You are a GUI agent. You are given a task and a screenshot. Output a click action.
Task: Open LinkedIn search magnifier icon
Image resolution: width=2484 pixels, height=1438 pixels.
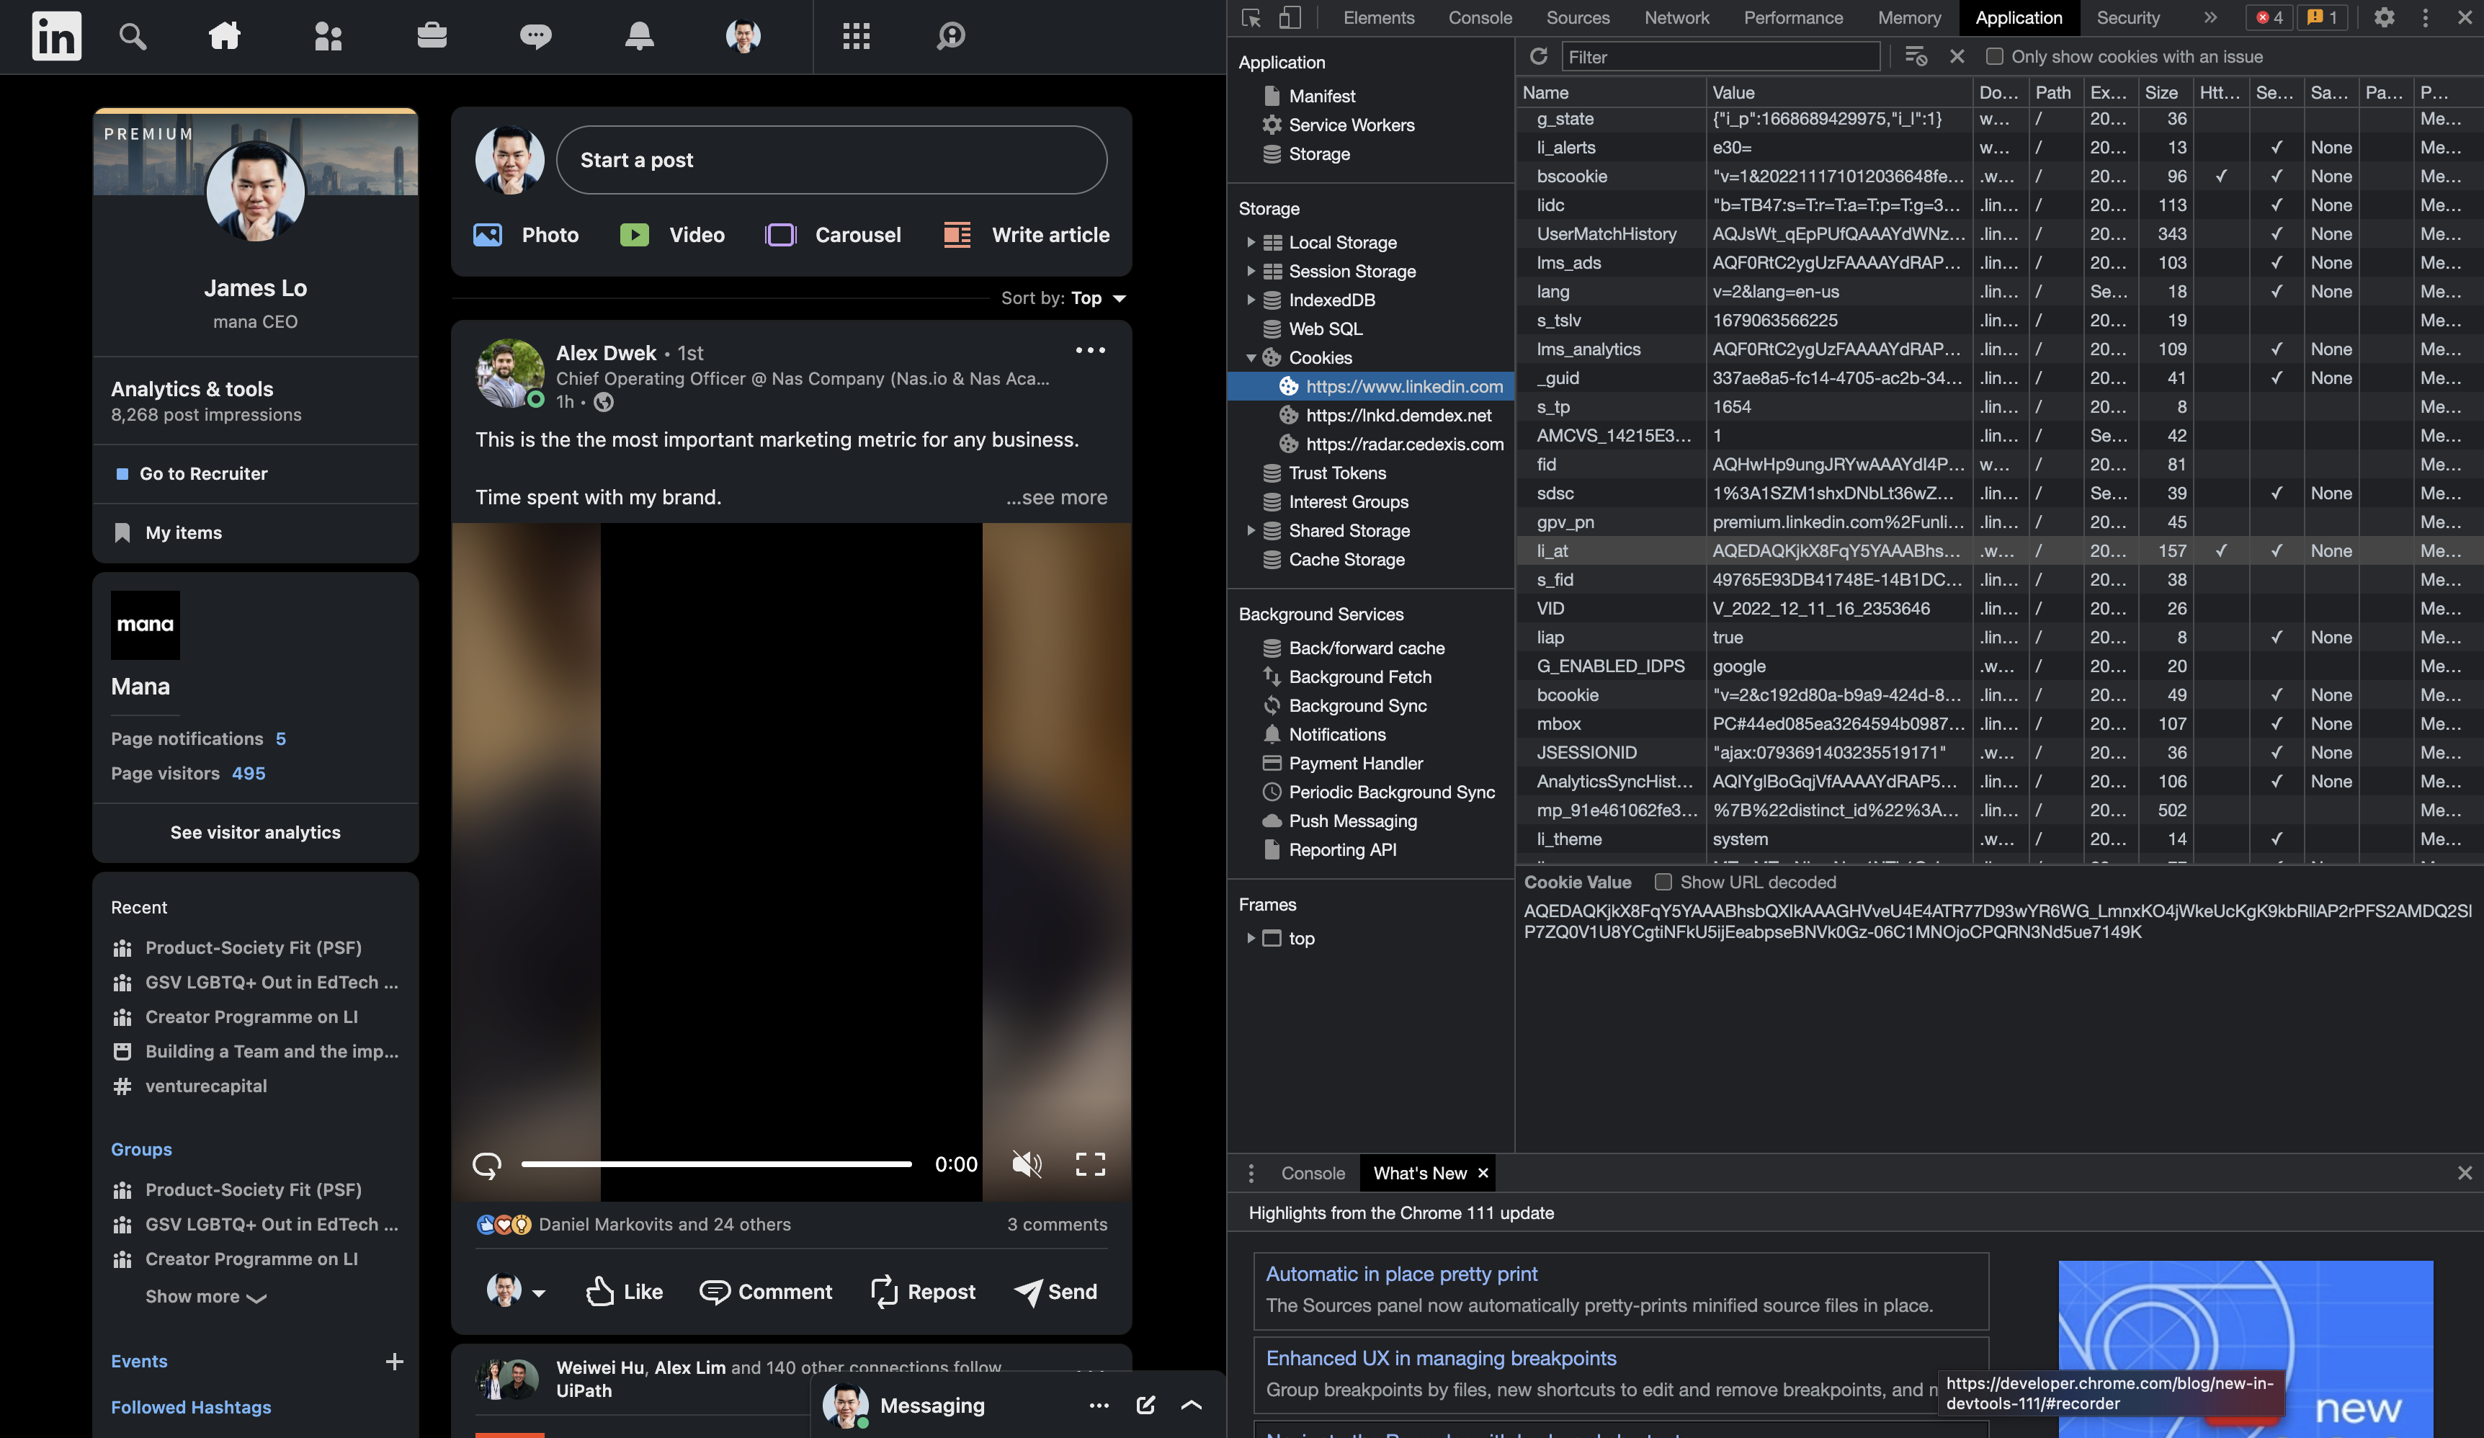[x=132, y=37]
